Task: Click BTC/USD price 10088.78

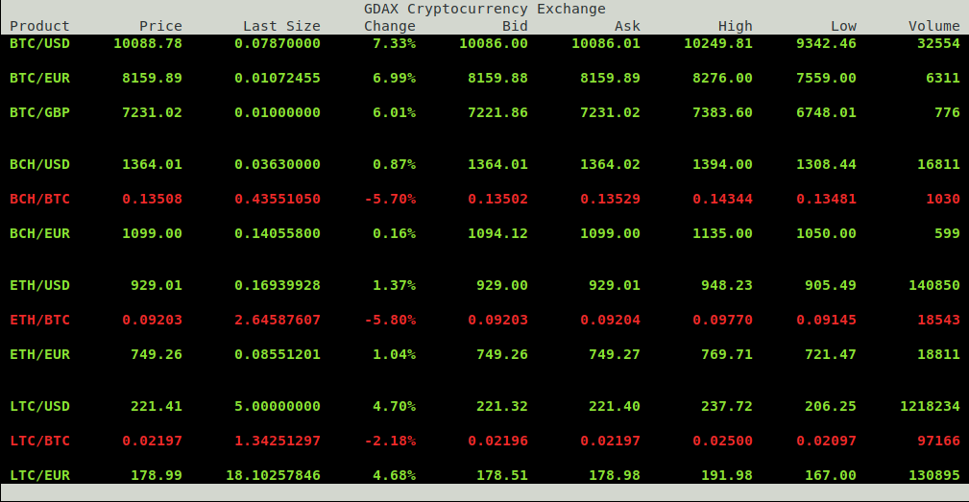Action: click(148, 43)
